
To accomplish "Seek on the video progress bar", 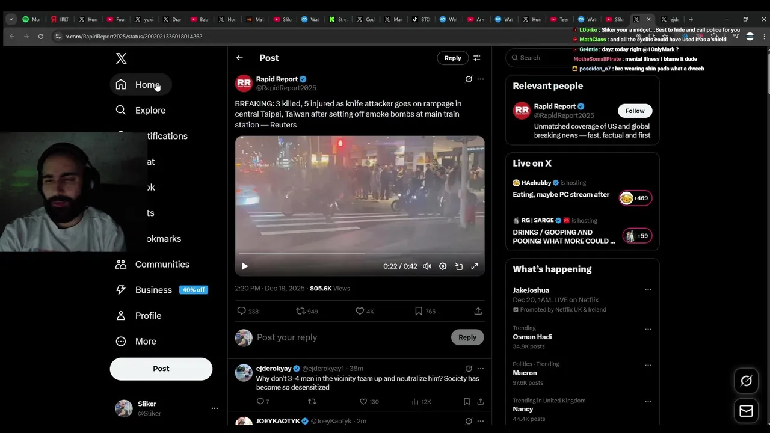I will click(360, 253).
